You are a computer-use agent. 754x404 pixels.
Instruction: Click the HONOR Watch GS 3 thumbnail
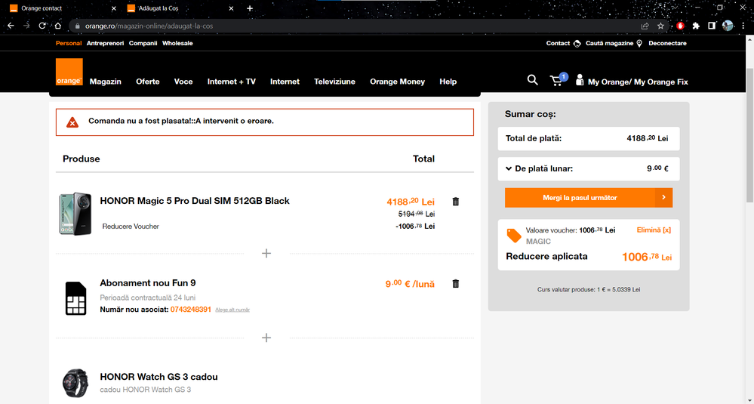click(x=75, y=383)
